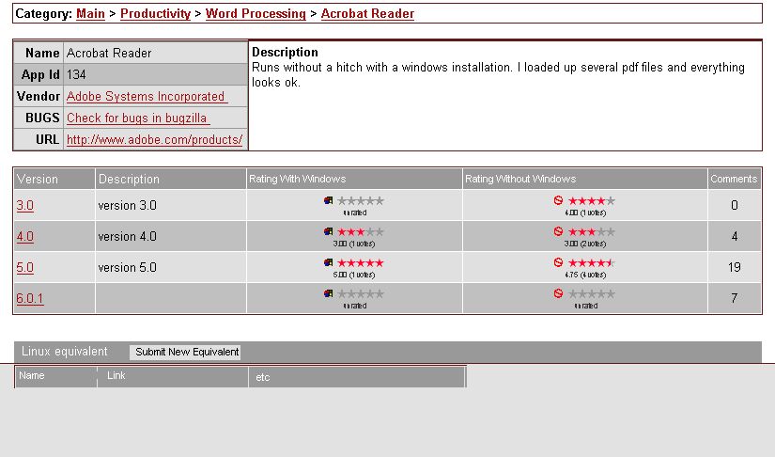Click the Windows icon in version 5.0 row
775x457 pixels.
(x=328, y=262)
